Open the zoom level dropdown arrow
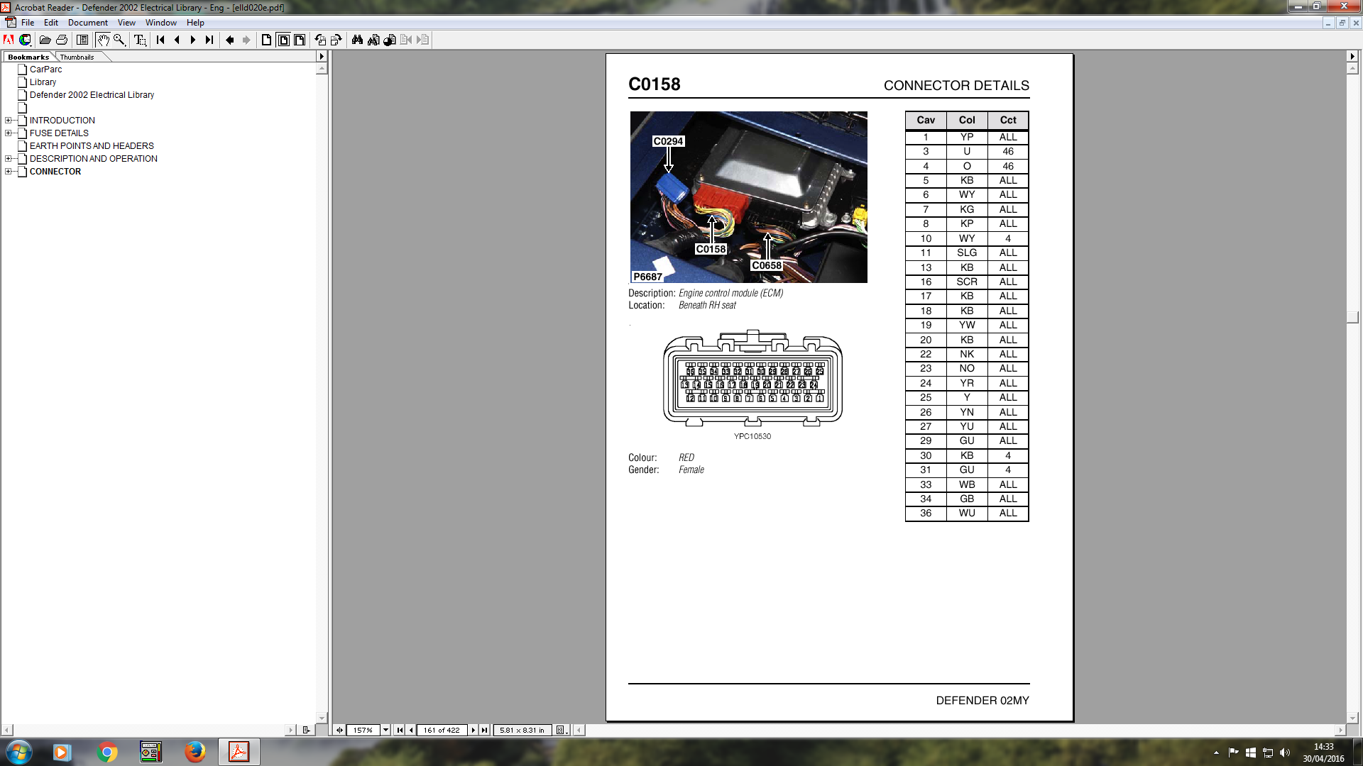 [x=385, y=730]
